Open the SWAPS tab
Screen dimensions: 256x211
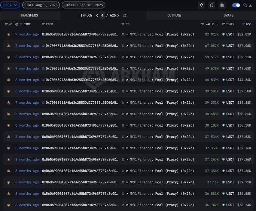click(228, 15)
